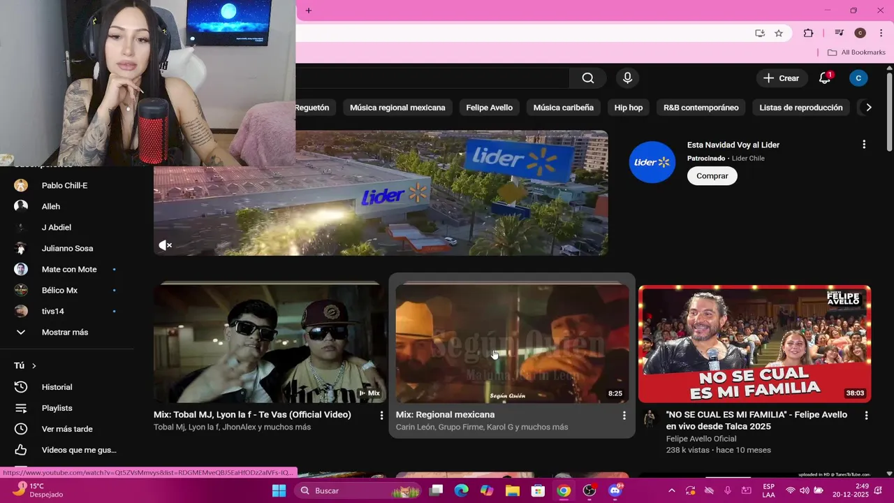Open YouTube notifications bell

point(825,78)
